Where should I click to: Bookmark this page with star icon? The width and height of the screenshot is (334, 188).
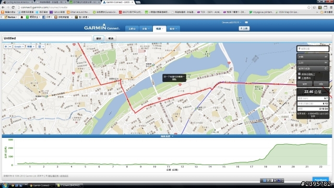coord(308,7)
